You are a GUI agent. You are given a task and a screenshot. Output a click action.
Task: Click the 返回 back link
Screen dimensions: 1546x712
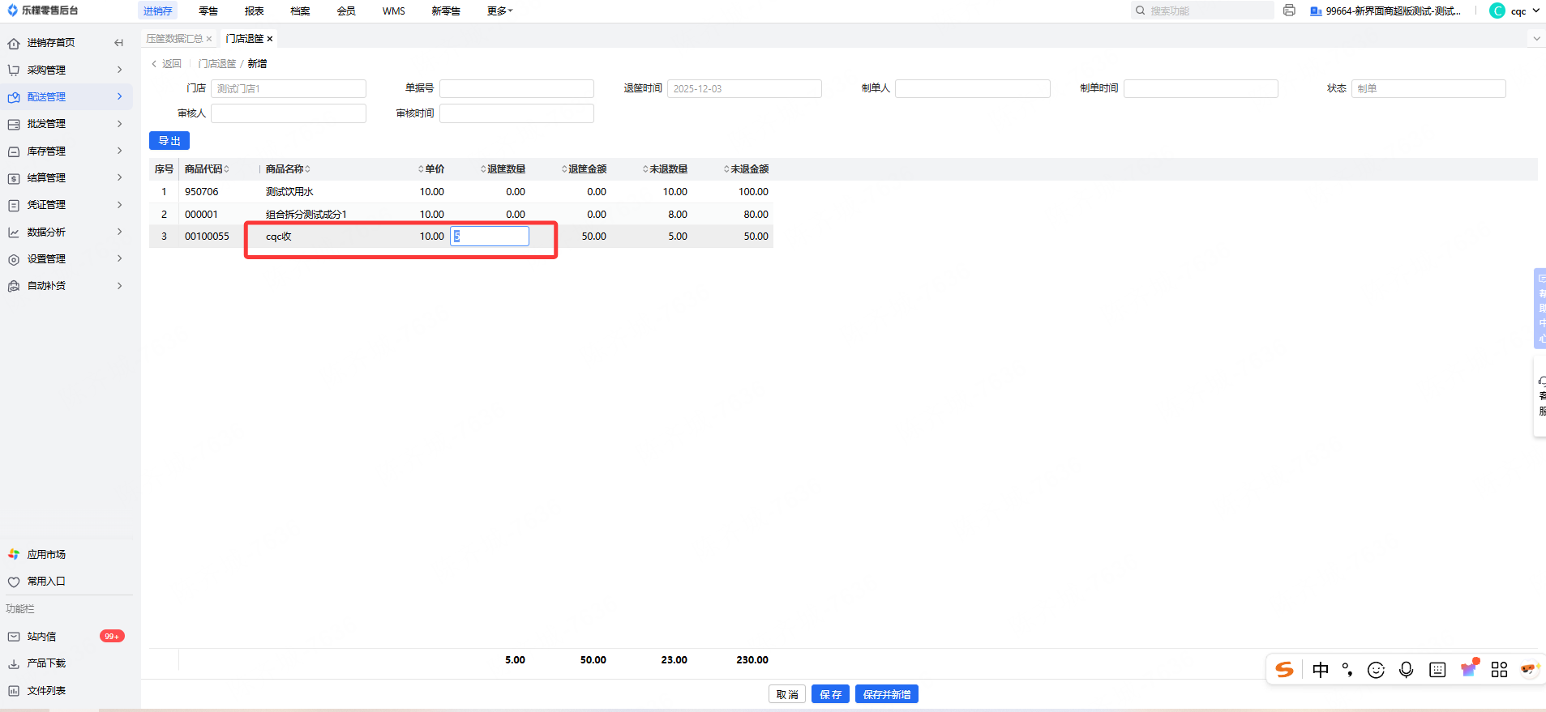pyautogui.click(x=167, y=64)
